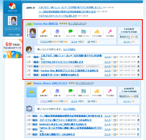Open category link beside livedoor Blog 開発日誌
Image resolution: width=146 pixels, height=140 pixels.
(x=77, y=24)
